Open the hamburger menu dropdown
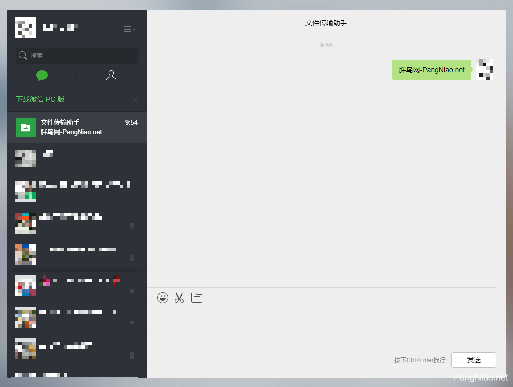 tap(129, 29)
